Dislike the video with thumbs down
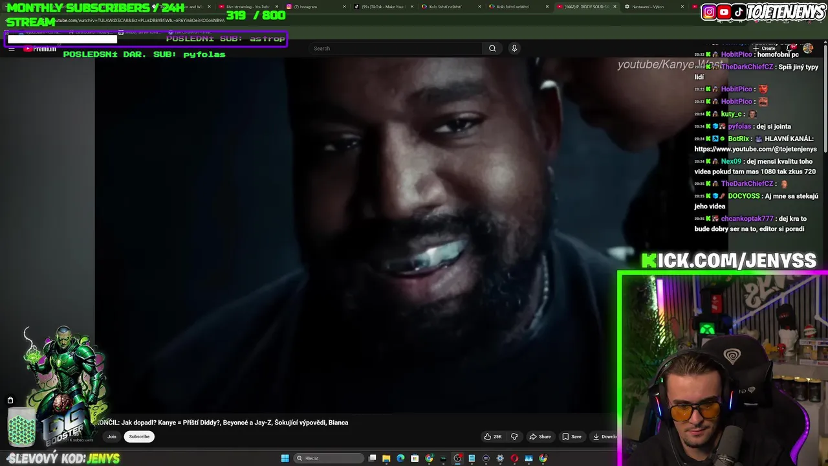 coord(514,437)
